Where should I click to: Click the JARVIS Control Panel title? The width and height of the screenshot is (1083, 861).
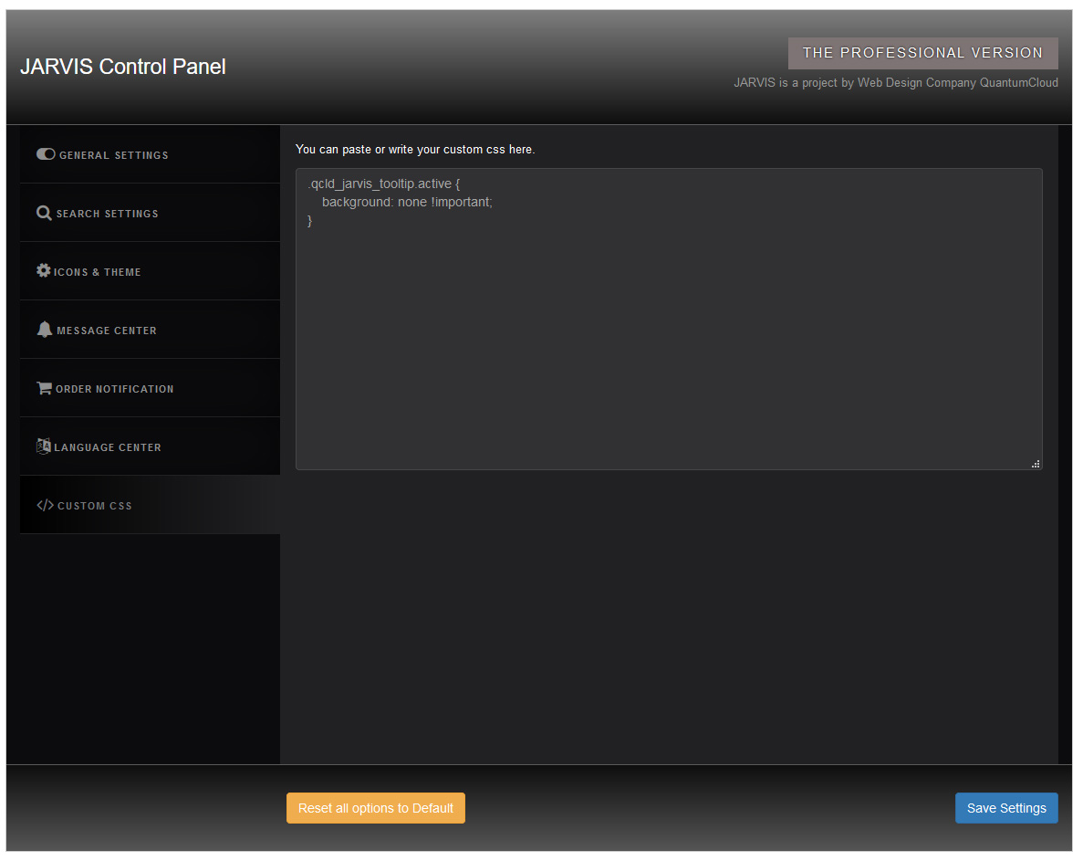click(123, 67)
